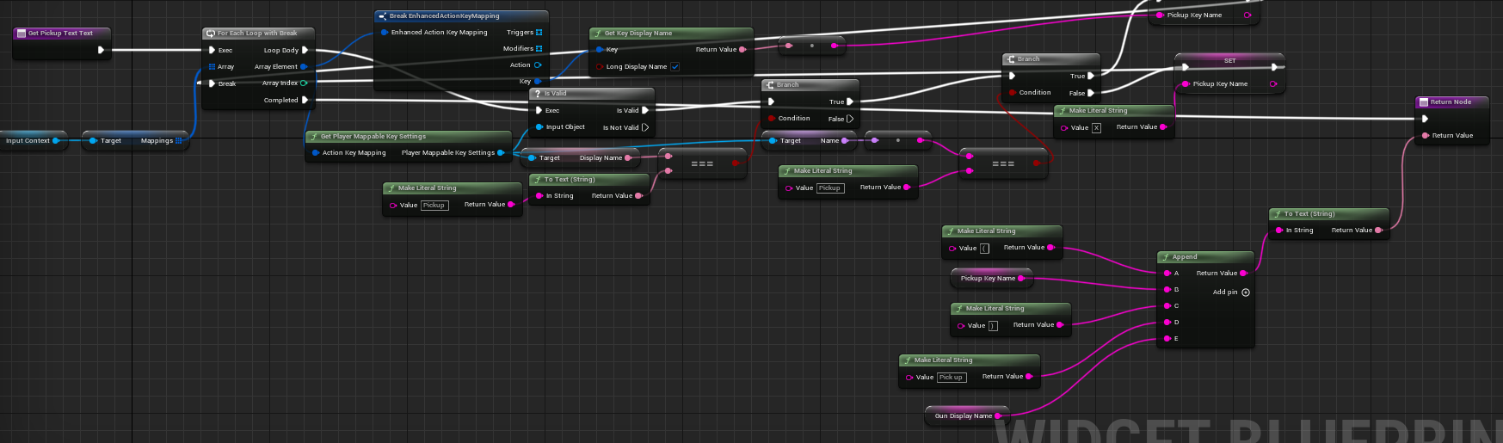The width and height of the screenshot is (1503, 443).
Task: Select the Get Pickup Text Text node title
Action: [x=60, y=34]
